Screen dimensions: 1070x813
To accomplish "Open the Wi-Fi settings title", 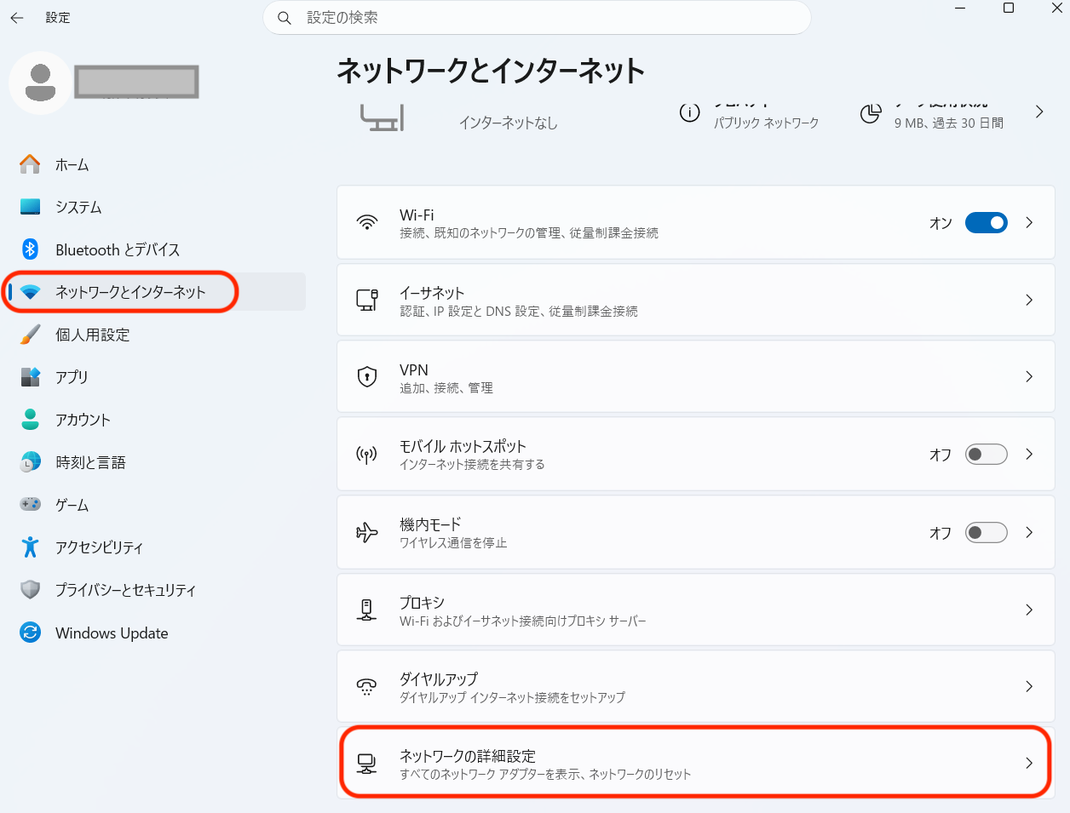I will tap(417, 215).
